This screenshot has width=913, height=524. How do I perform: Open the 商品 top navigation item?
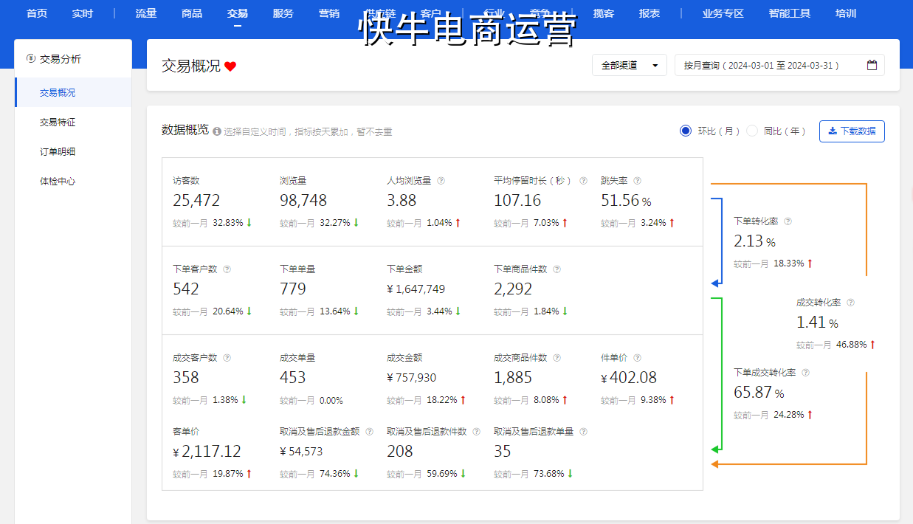192,13
